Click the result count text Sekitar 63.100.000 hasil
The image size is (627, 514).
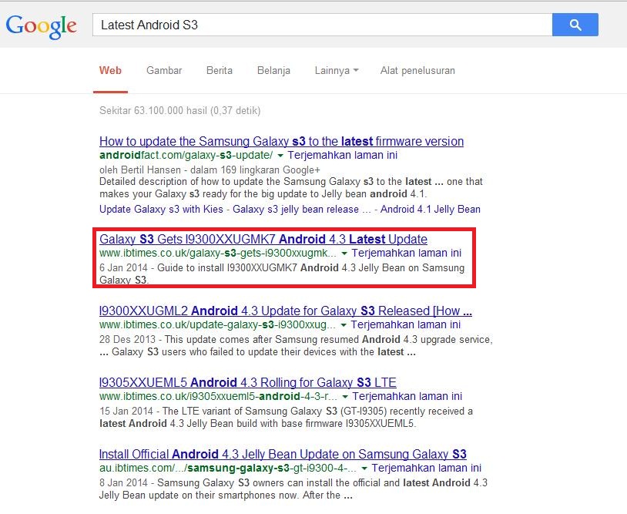180,110
